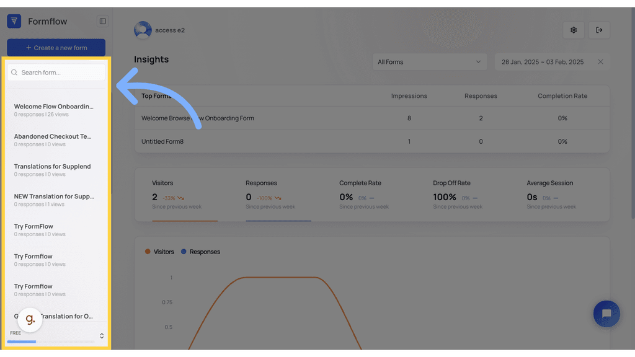Collapse the sidebar using the panel icon
635x357 pixels.
pos(103,21)
